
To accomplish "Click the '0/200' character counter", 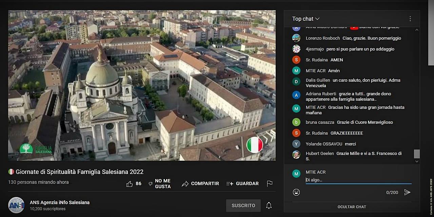I will 392,193.
